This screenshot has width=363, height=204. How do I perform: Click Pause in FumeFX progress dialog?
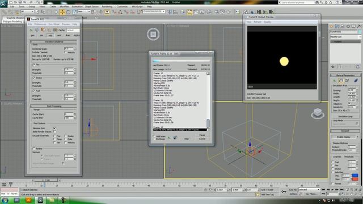(x=202, y=135)
